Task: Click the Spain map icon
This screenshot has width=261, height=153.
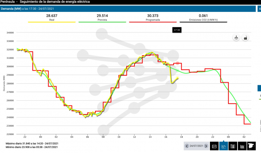Action: [x=251, y=146]
